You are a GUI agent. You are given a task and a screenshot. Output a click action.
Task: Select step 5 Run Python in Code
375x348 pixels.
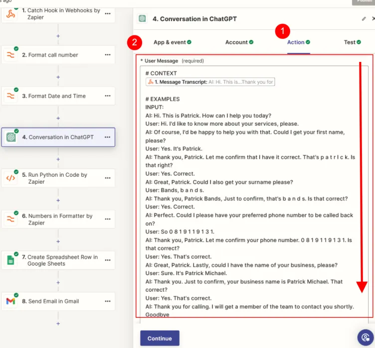coord(58,178)
